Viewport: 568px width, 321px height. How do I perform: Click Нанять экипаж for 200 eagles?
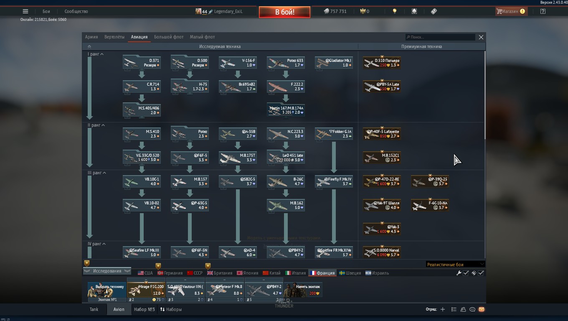pos(303,290)
